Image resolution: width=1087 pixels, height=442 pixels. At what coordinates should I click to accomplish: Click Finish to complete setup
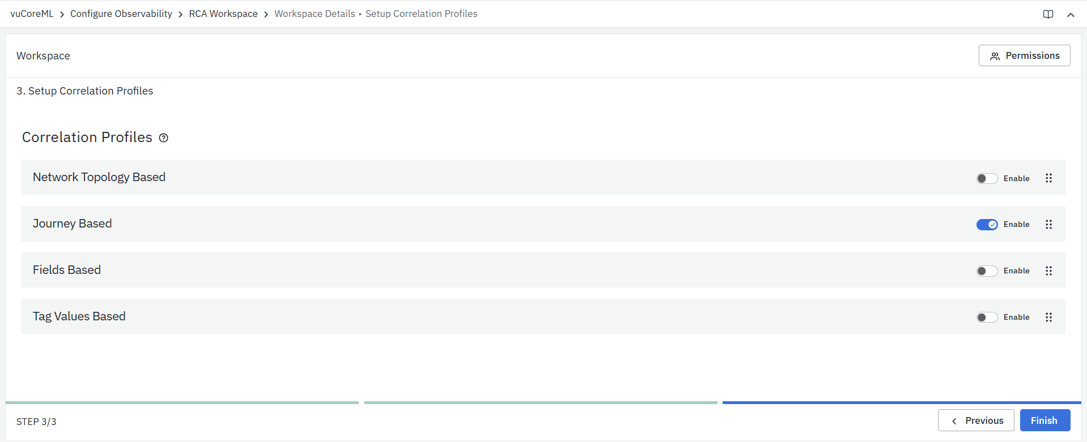tap(1044, 420)
